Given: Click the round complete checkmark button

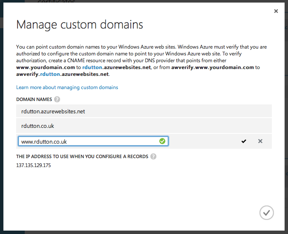Looking at the screenshot, I should click(x=267, y=213).
